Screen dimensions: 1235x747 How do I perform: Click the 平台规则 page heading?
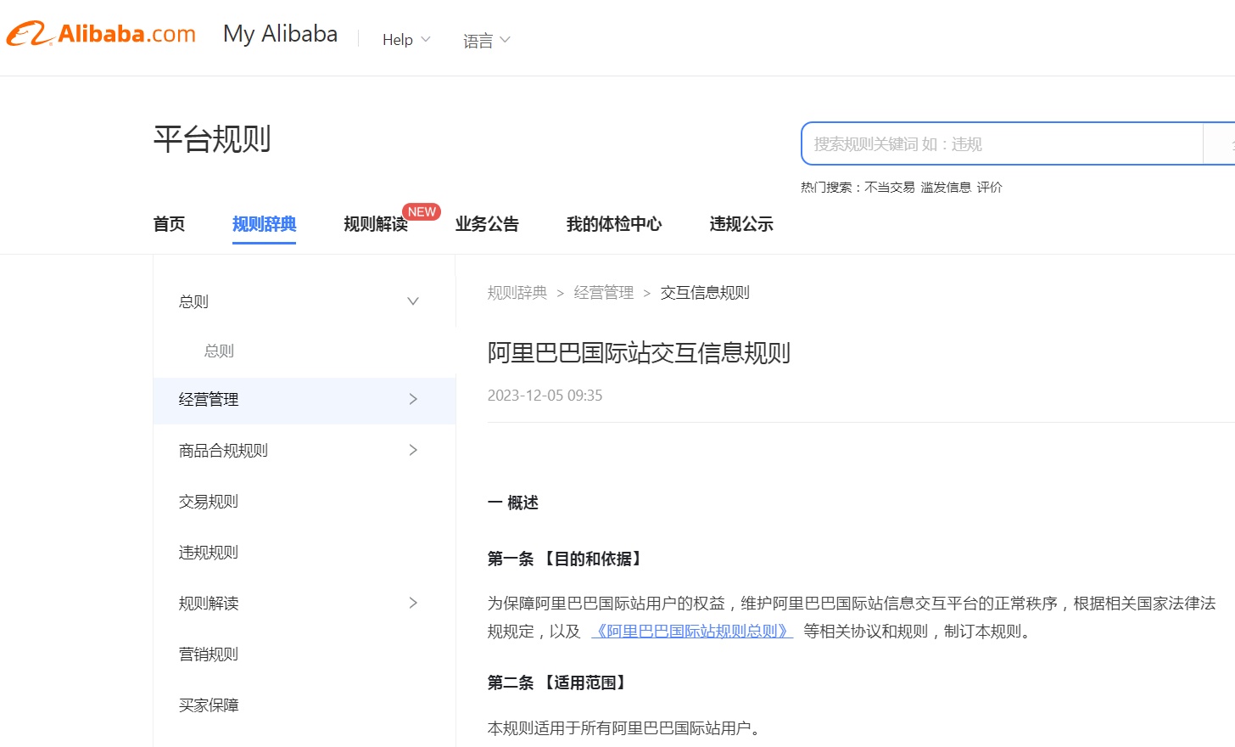click(212, 138)
